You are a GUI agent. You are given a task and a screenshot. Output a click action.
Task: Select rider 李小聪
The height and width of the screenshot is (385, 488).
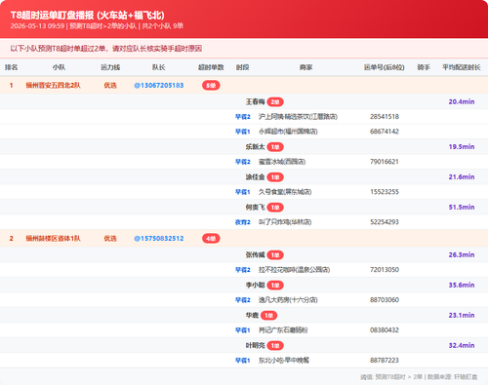(x=255, y=286)
